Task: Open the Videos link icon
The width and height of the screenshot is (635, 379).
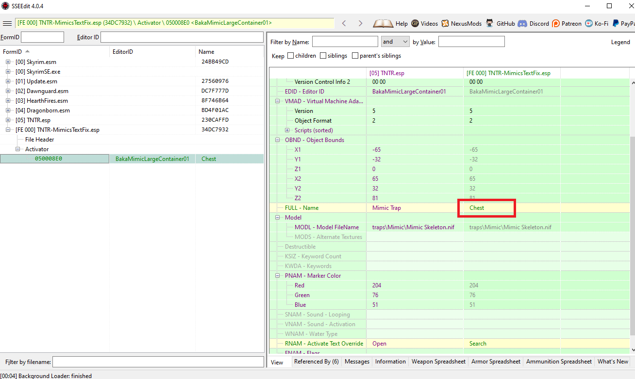Action: 415,23
